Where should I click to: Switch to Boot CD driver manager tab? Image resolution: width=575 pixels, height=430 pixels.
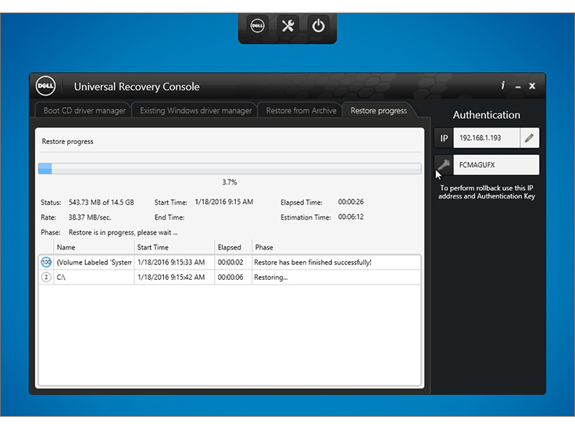click(x=84, y=110)
